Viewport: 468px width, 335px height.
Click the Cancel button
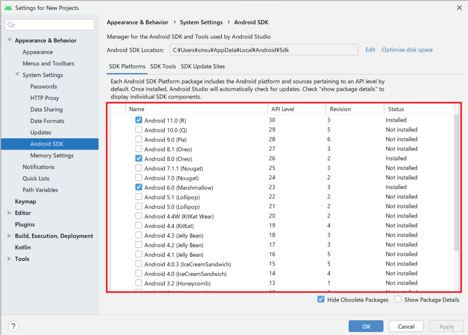[x=406, y=326]
